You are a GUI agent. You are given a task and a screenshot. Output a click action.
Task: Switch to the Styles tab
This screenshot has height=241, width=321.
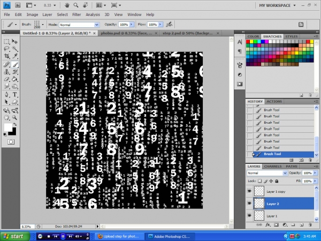click(x=292, y=36)
